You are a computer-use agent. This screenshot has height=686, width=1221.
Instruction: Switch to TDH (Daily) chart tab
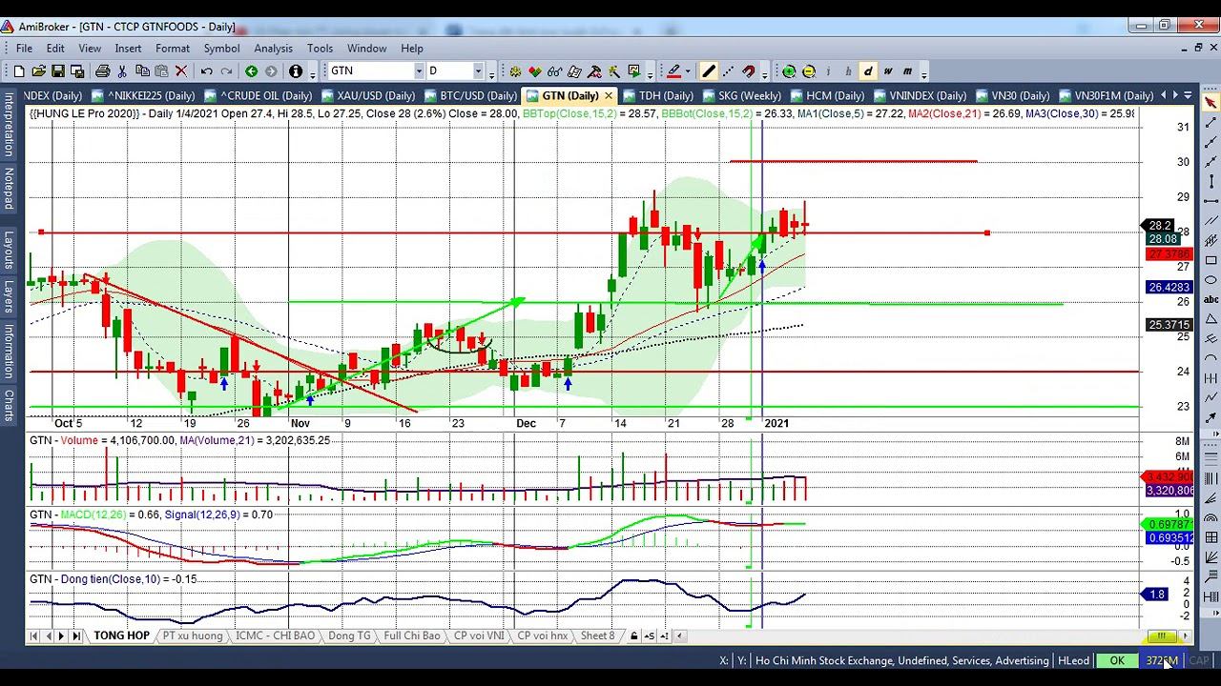658,95
